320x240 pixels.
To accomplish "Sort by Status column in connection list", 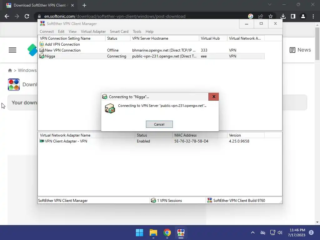I will 118,38.
